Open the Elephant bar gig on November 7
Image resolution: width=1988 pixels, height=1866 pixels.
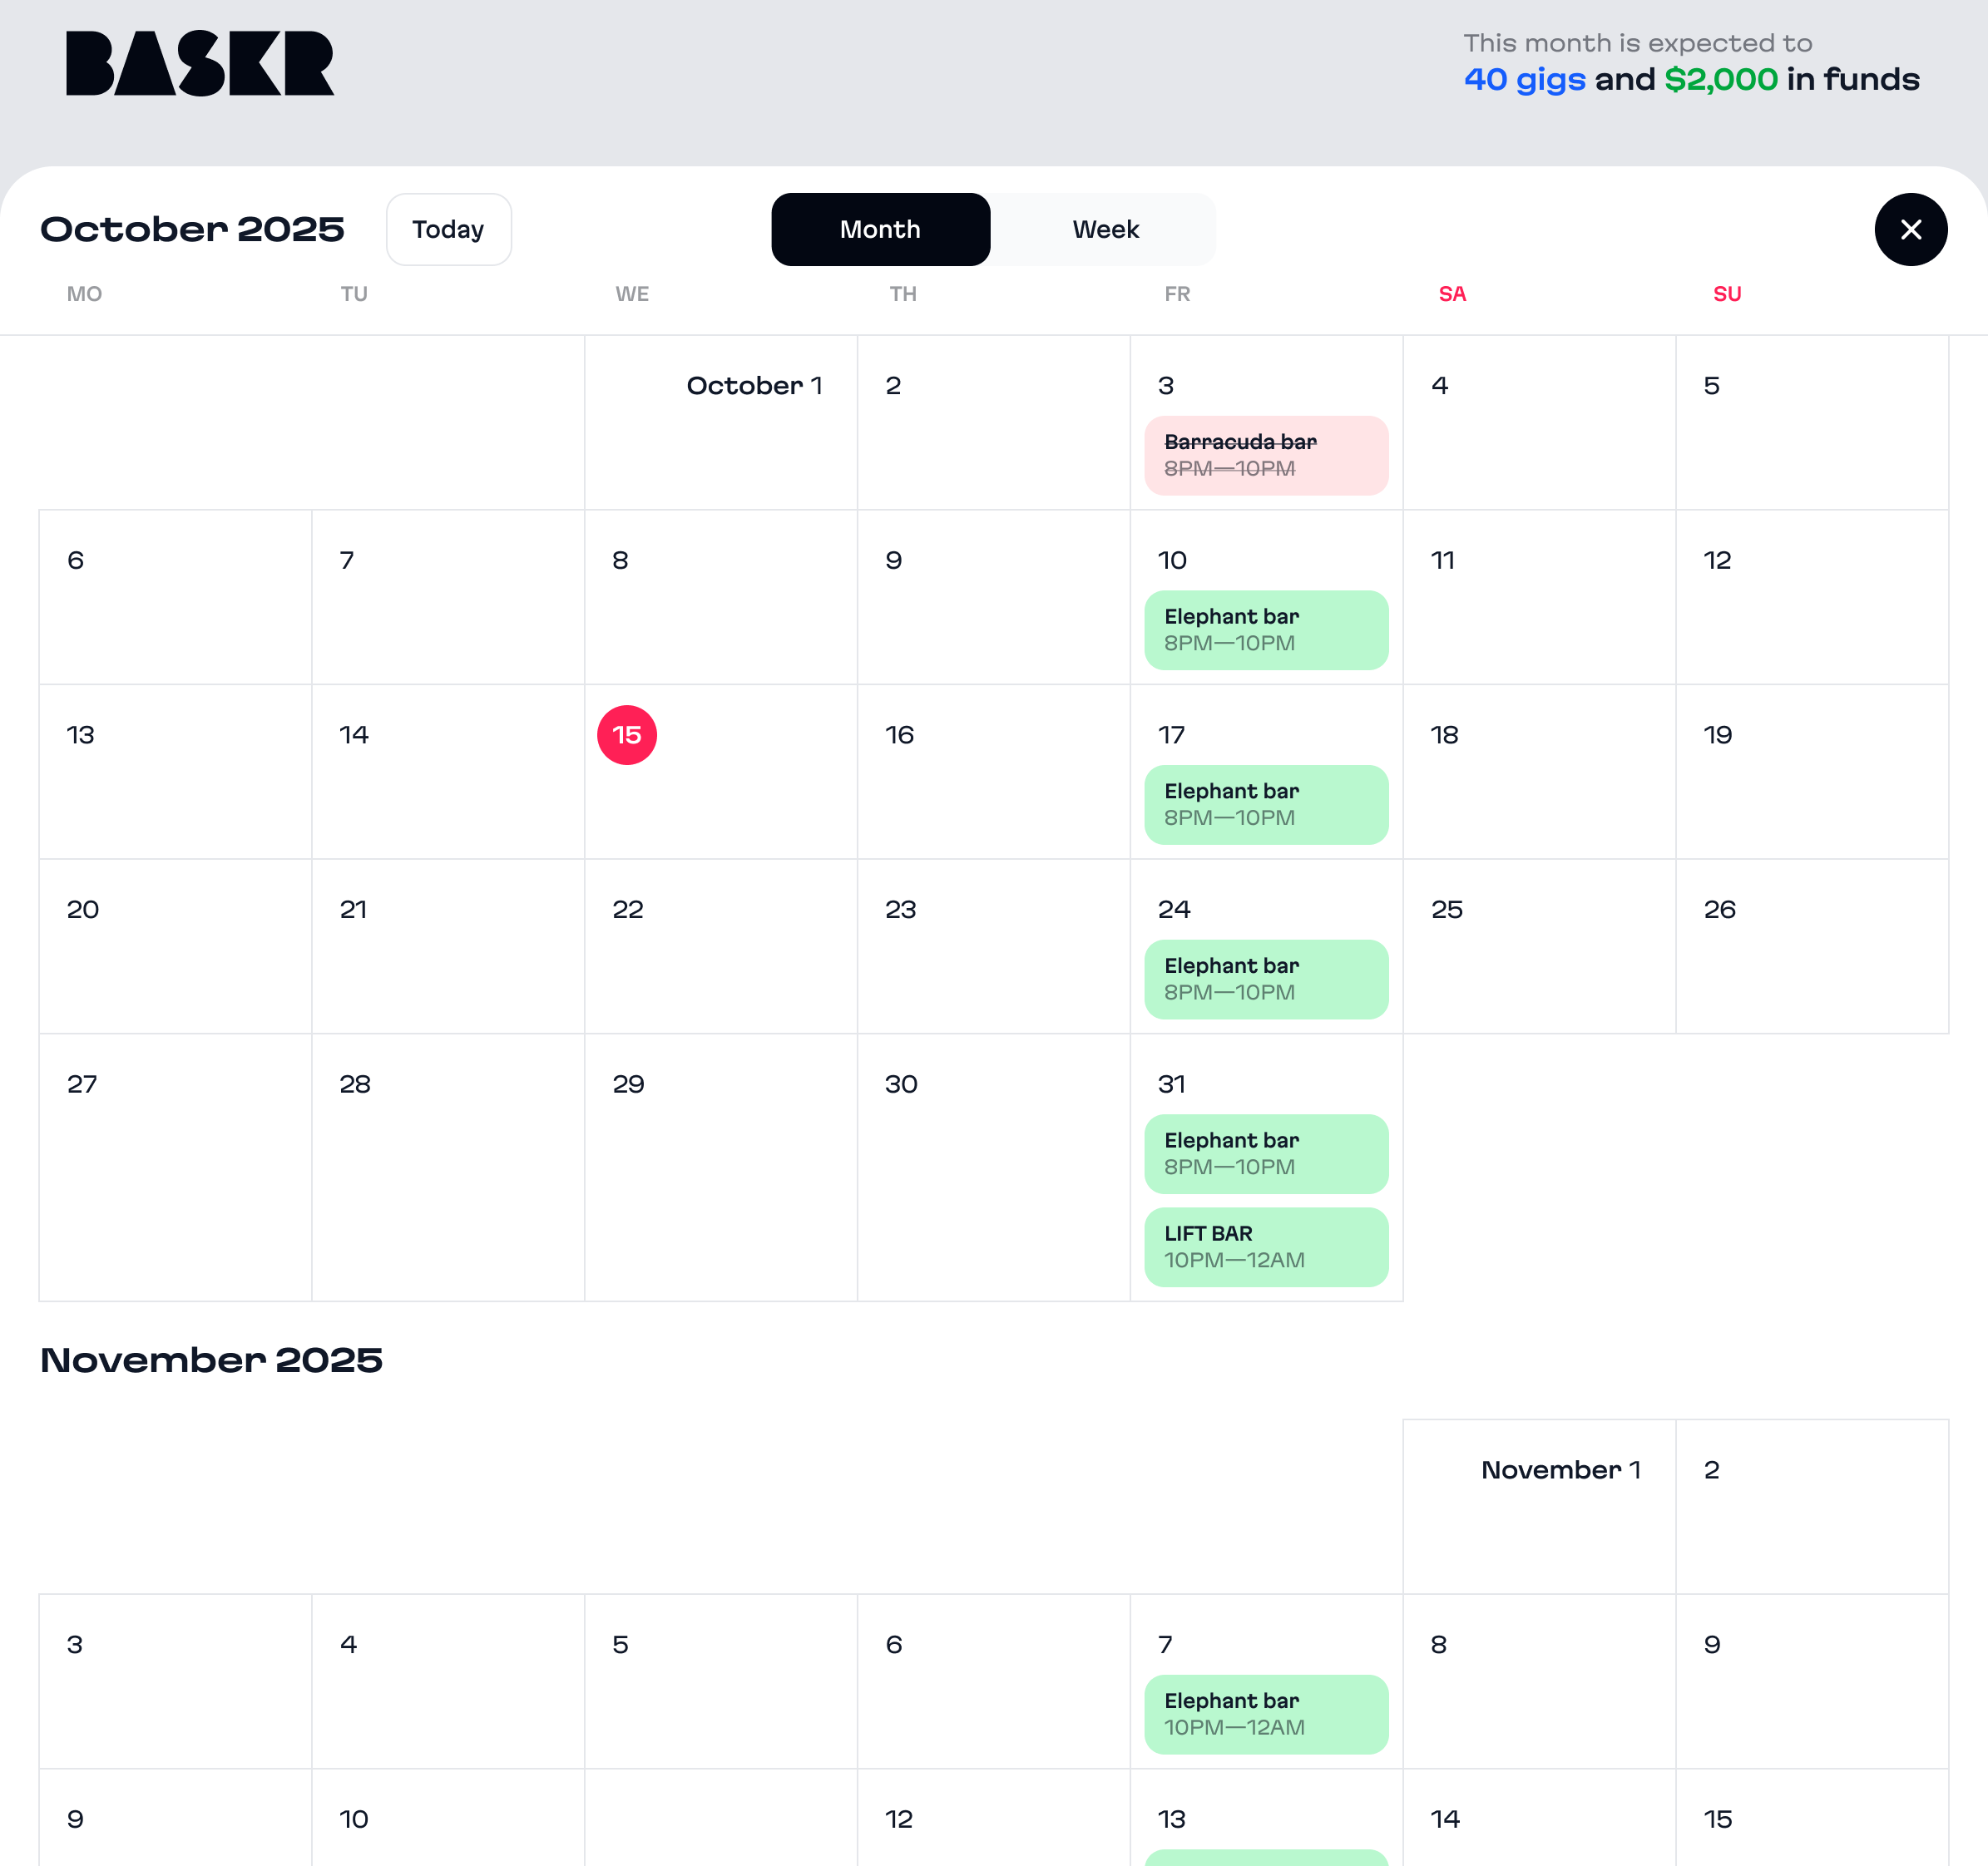(1266, 1715)
